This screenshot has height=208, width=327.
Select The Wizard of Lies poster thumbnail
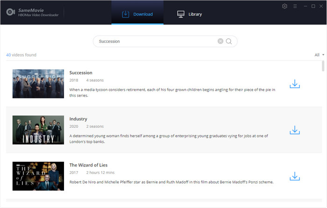38,176
